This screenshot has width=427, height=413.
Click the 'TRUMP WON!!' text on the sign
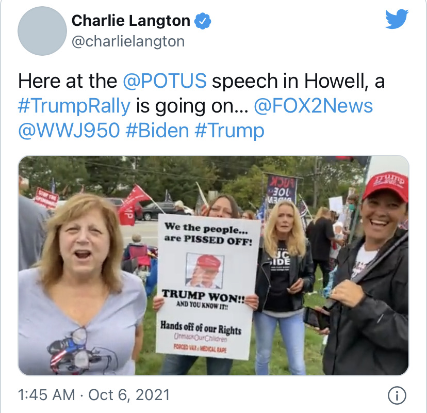[x=203, y=296]
